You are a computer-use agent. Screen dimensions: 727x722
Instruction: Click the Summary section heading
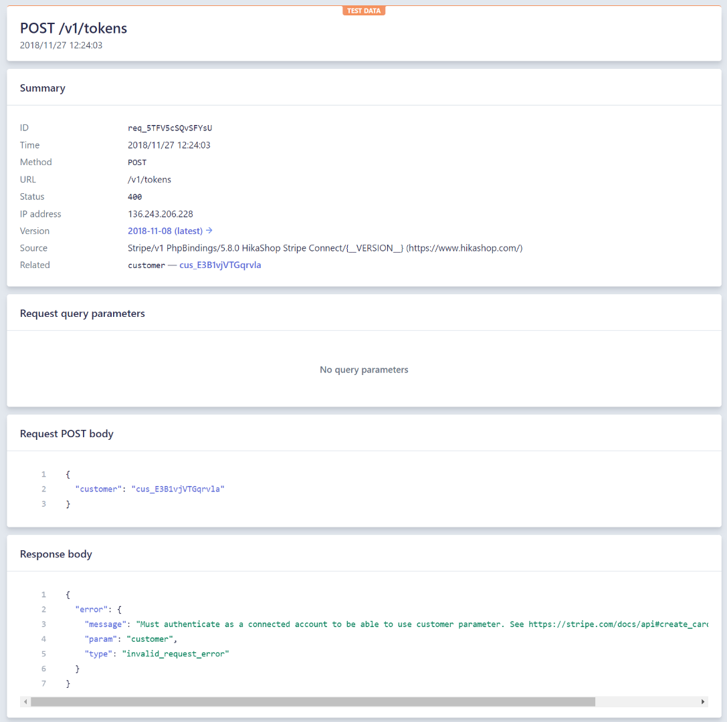click(43, 88)
